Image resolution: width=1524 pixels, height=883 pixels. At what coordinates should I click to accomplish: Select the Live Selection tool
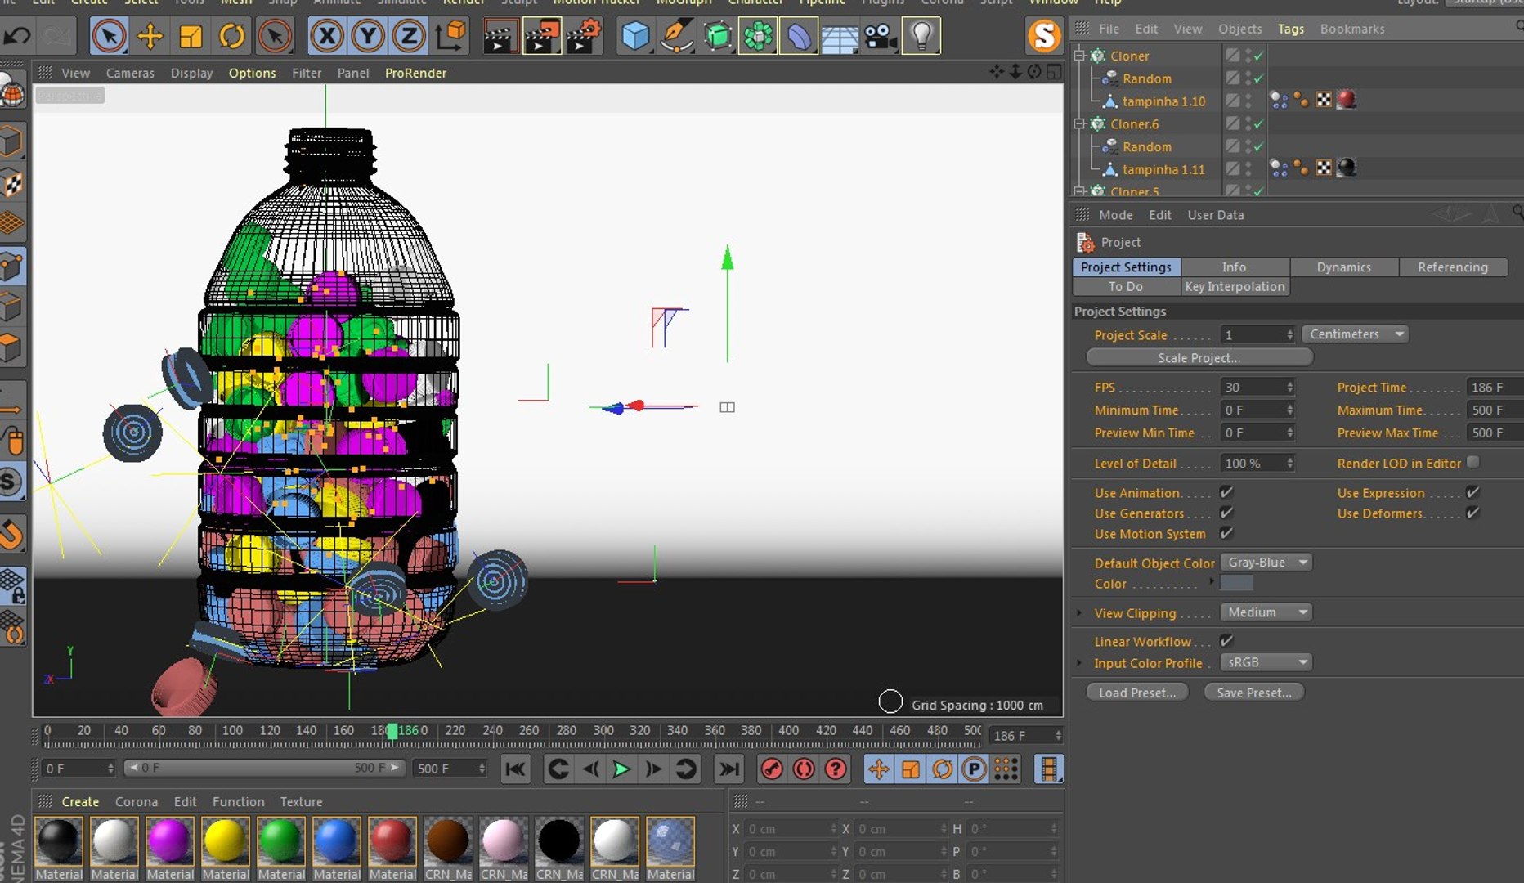[109, 36]
